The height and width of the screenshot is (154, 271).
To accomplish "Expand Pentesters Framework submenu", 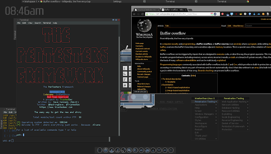I will [234, 127].
